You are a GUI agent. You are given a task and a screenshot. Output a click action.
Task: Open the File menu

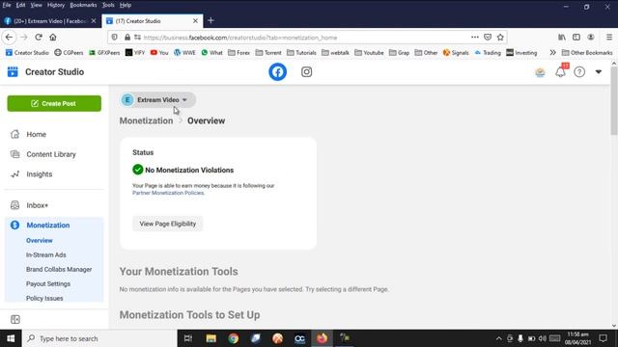click(7, 5)
